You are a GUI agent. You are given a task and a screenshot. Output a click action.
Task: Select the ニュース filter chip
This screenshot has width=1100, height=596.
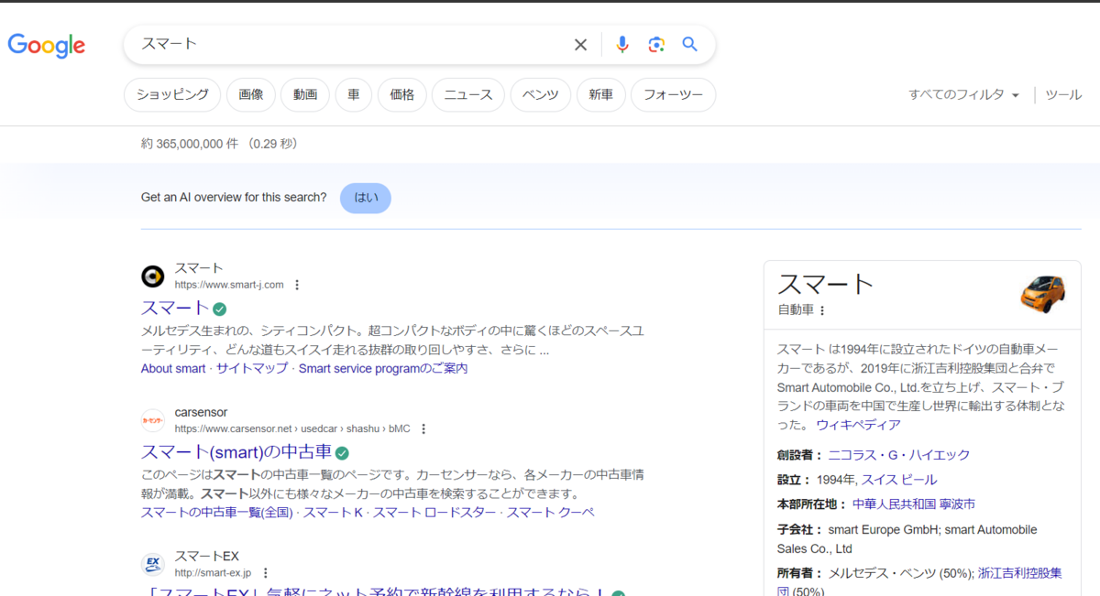tap(468, 94)
